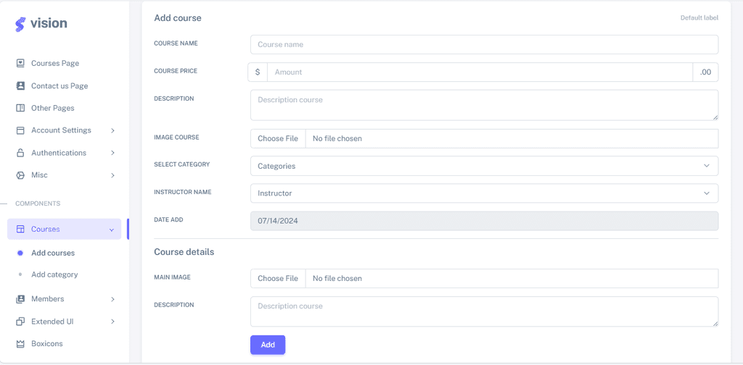743x365 pixels.
Task: Open the Instructor dropdown
Action: pyautogui.click(x=484, y=193)
